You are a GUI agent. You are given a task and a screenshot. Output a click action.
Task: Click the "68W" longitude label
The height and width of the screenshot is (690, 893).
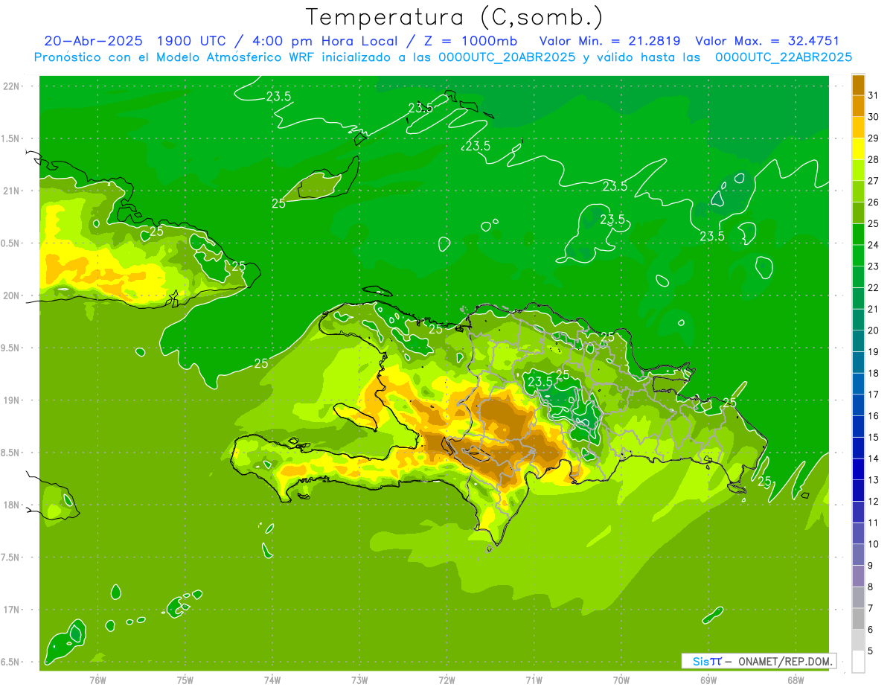(796, 680)
